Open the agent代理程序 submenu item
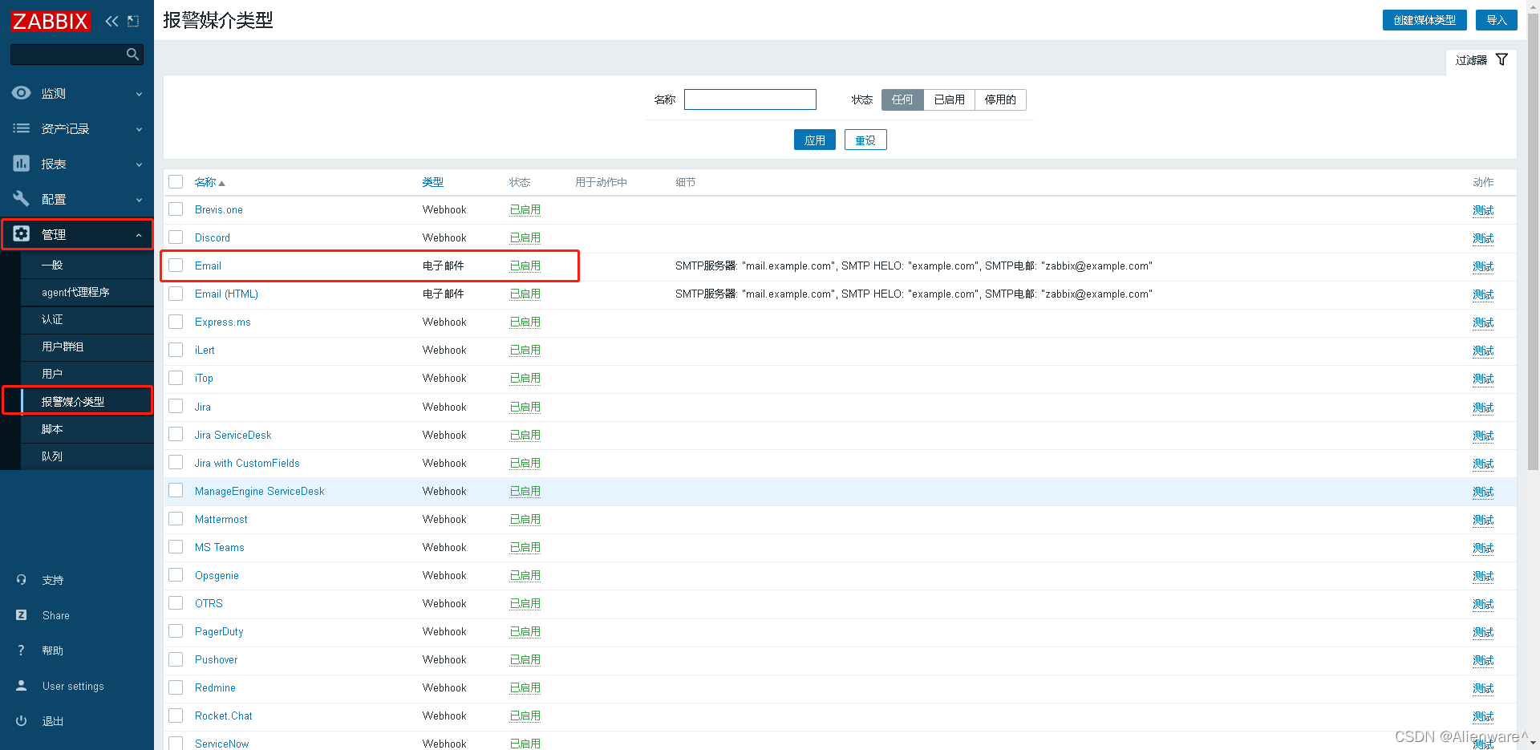This screenshot has width=1540, height=750. 87,292
